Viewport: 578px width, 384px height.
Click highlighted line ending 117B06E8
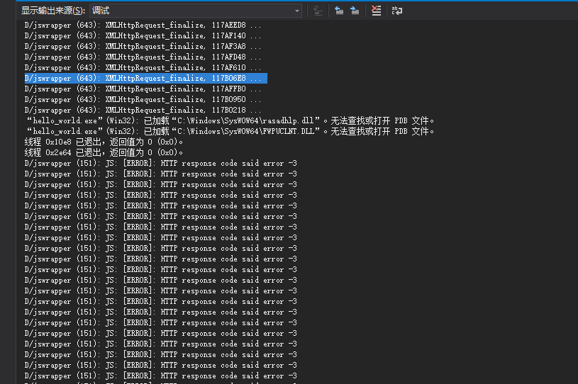(145, 79)
